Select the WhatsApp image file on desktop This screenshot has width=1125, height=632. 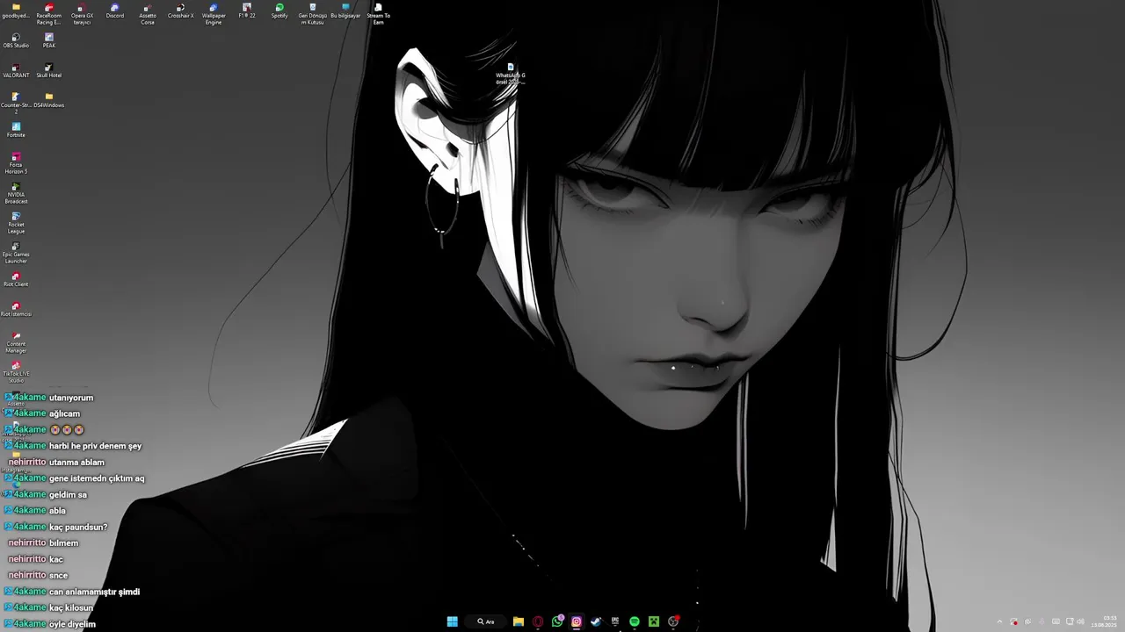click(x=511, y=73)
